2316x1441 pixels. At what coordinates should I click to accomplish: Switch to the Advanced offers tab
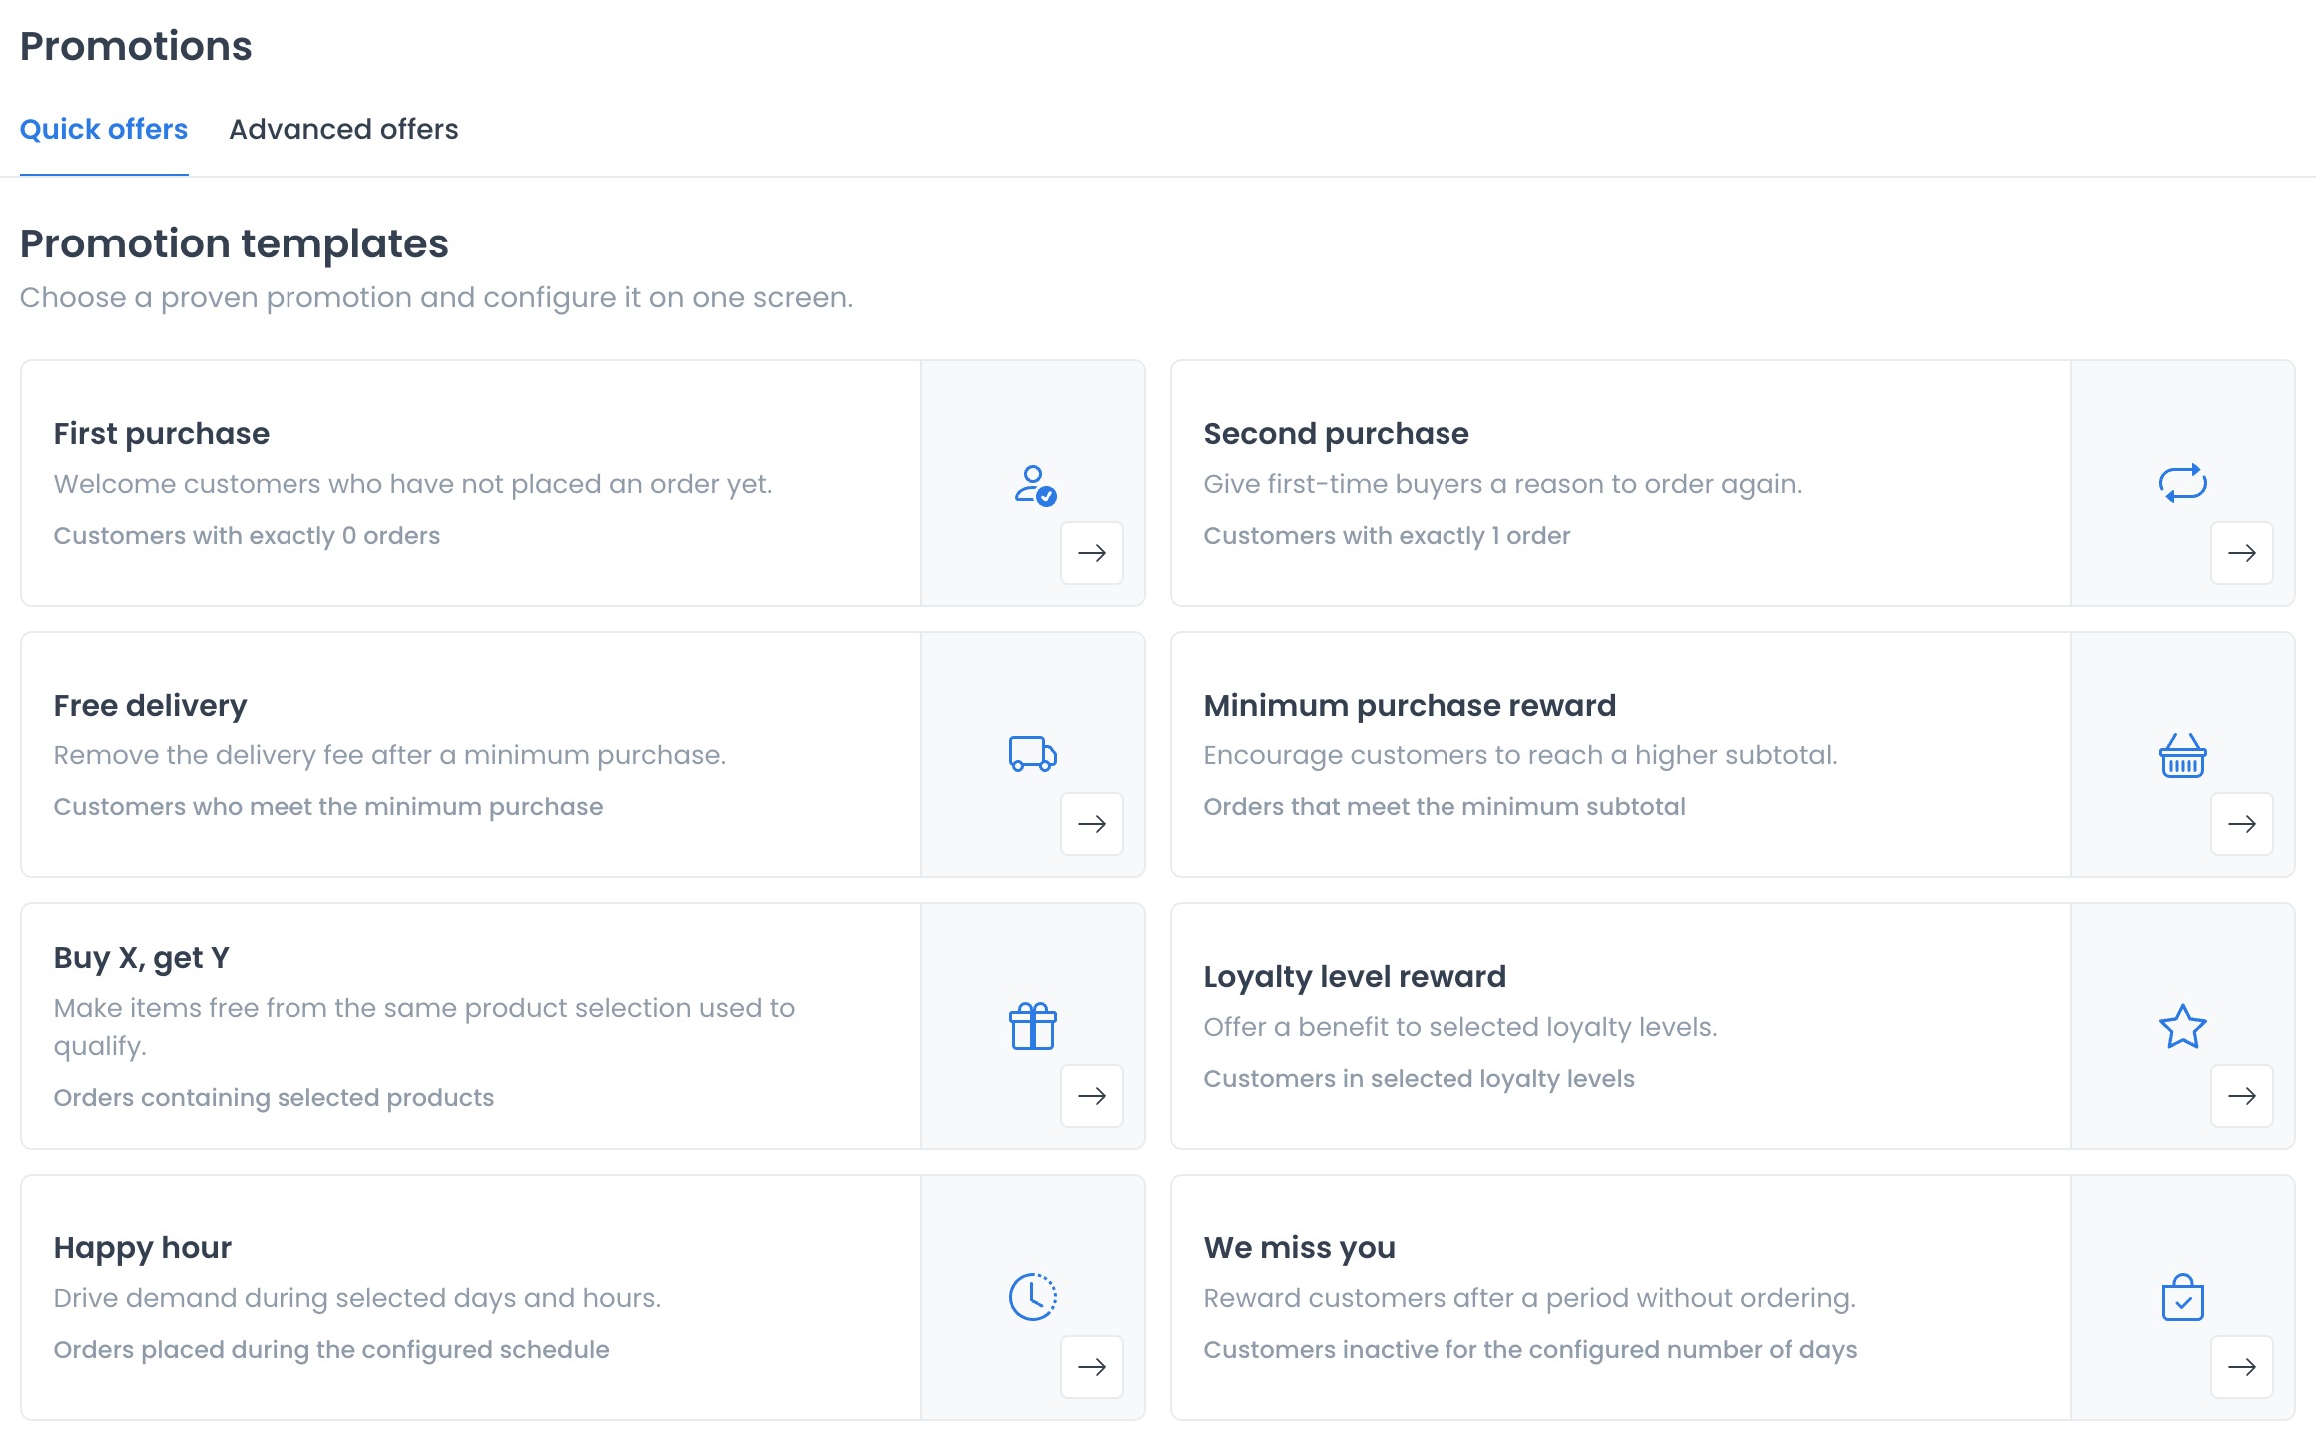coord(343,130)
